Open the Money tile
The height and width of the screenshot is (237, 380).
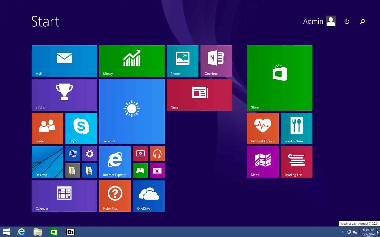tap(132, 61)
